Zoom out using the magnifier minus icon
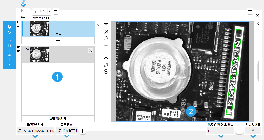Viewport: 264px width, 140px height. (x=106, y=38)
